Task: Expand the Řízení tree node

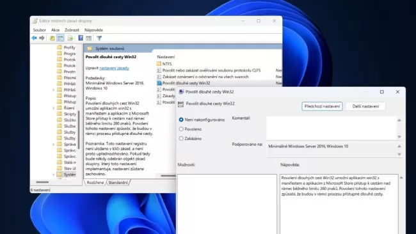Action: (x=53, y=108)
